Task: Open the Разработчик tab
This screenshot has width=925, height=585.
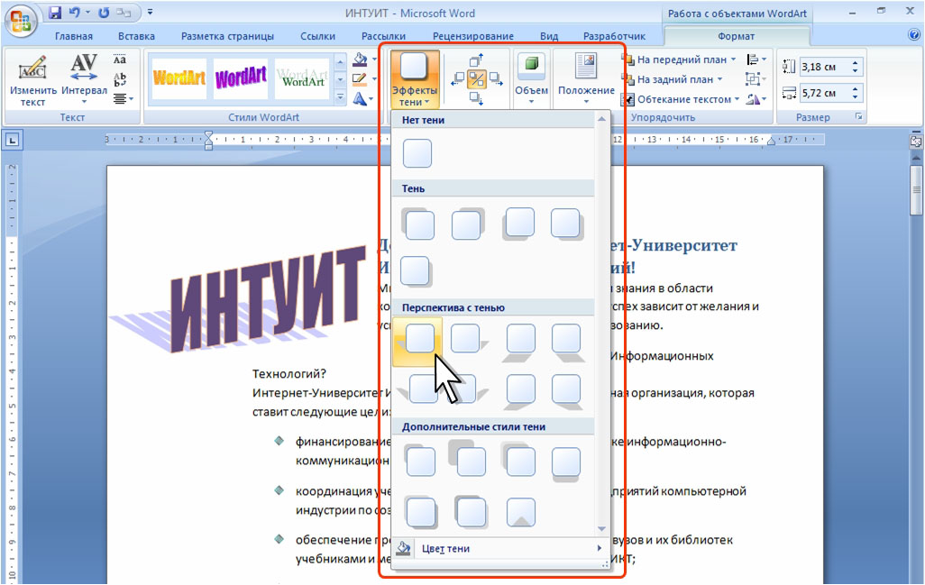Action: 614,36
